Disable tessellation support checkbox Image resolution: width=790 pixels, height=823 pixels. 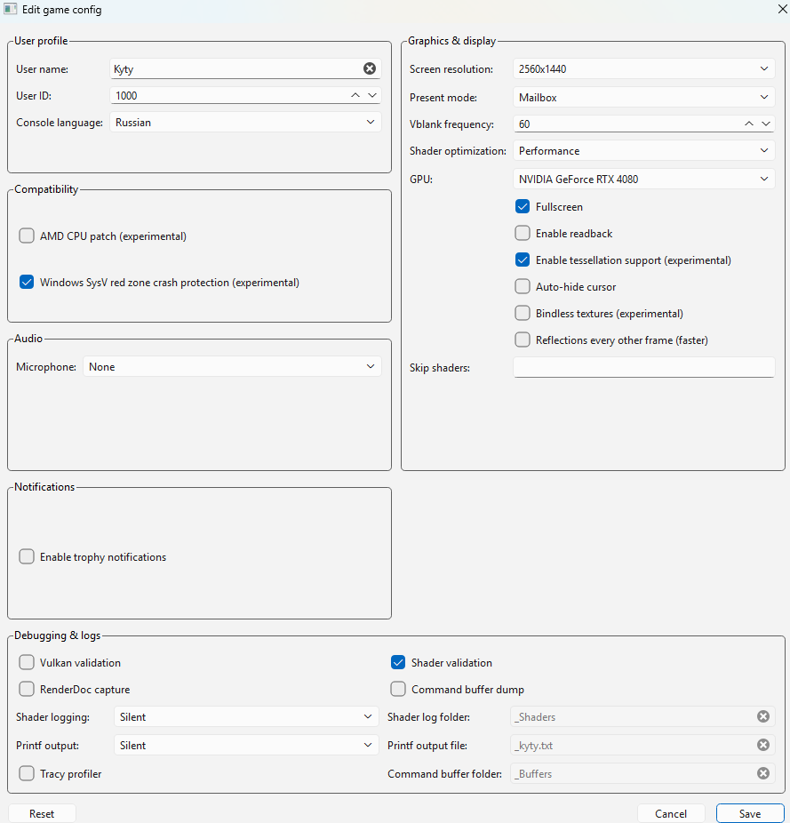click(x=523, y=260)
